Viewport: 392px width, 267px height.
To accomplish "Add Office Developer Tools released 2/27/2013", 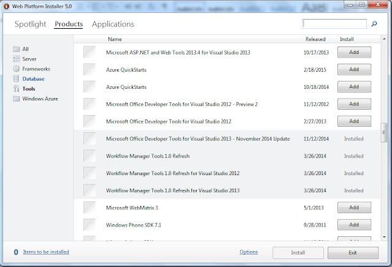I will pos(354,121).
